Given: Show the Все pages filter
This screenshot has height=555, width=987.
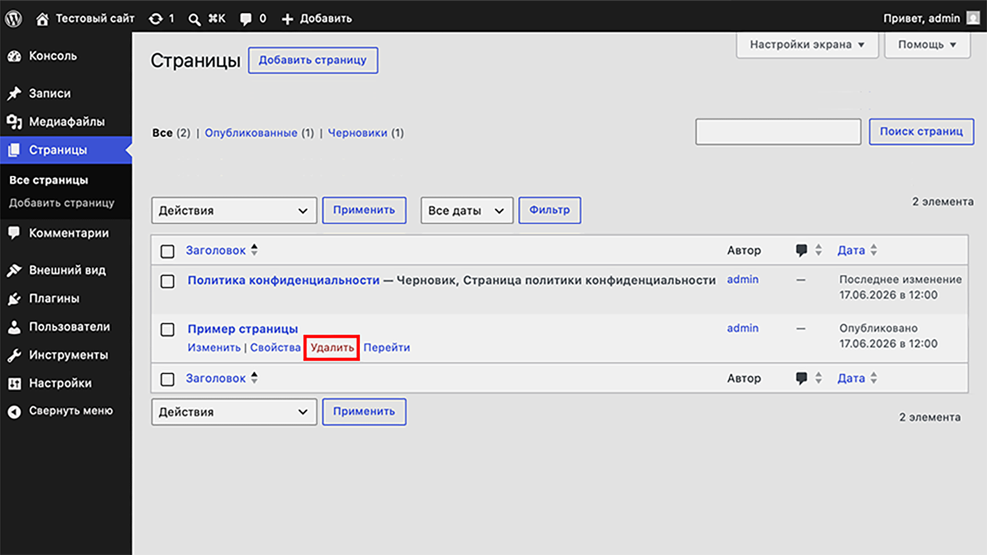Looking at the screenshot, I should (x=162, y=133).
